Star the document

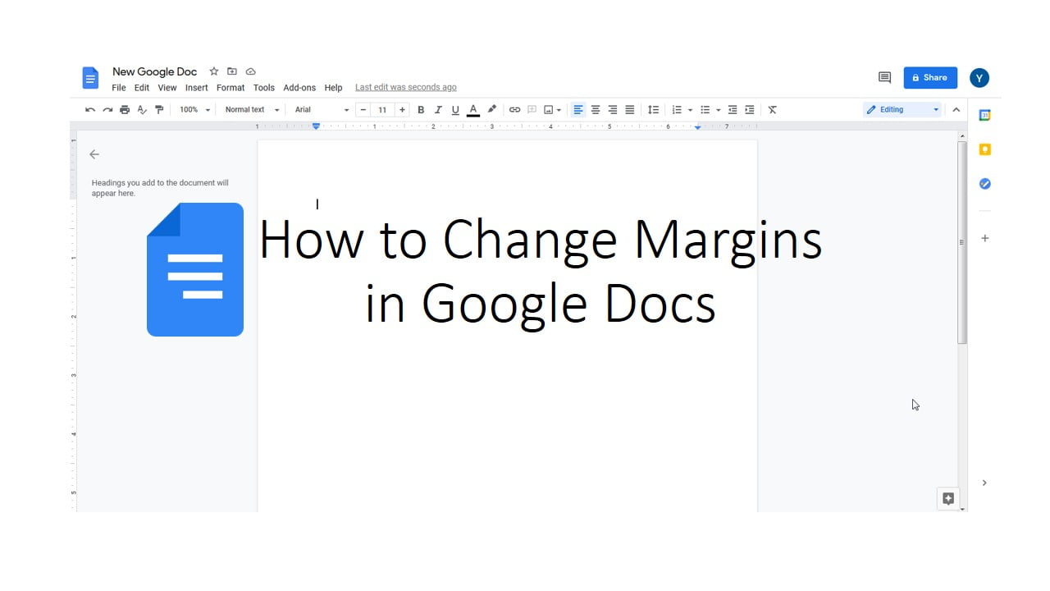(214, 71)
